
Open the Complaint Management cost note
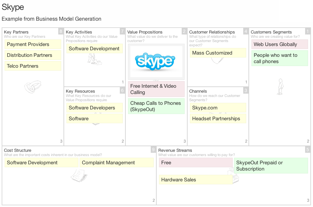(117, 163)
